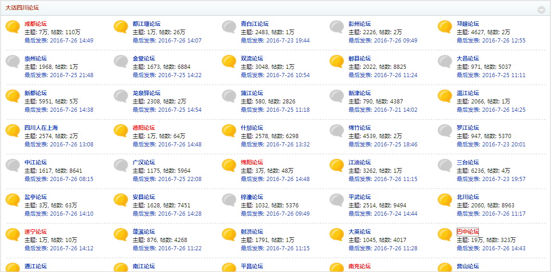Click the gray bubble icon beside 蒲江论坛
This screenshot has height=272, width=551.
pos(229,96)
